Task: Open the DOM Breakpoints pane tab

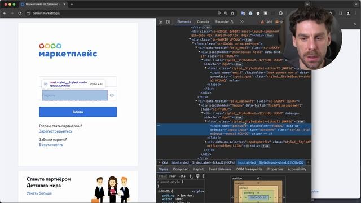Action: [249, 169]
